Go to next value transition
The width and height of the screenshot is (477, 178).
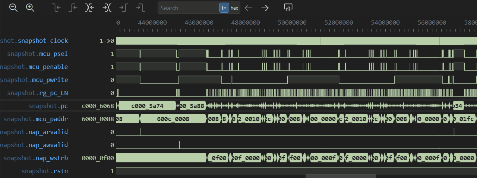pos(107,8)
